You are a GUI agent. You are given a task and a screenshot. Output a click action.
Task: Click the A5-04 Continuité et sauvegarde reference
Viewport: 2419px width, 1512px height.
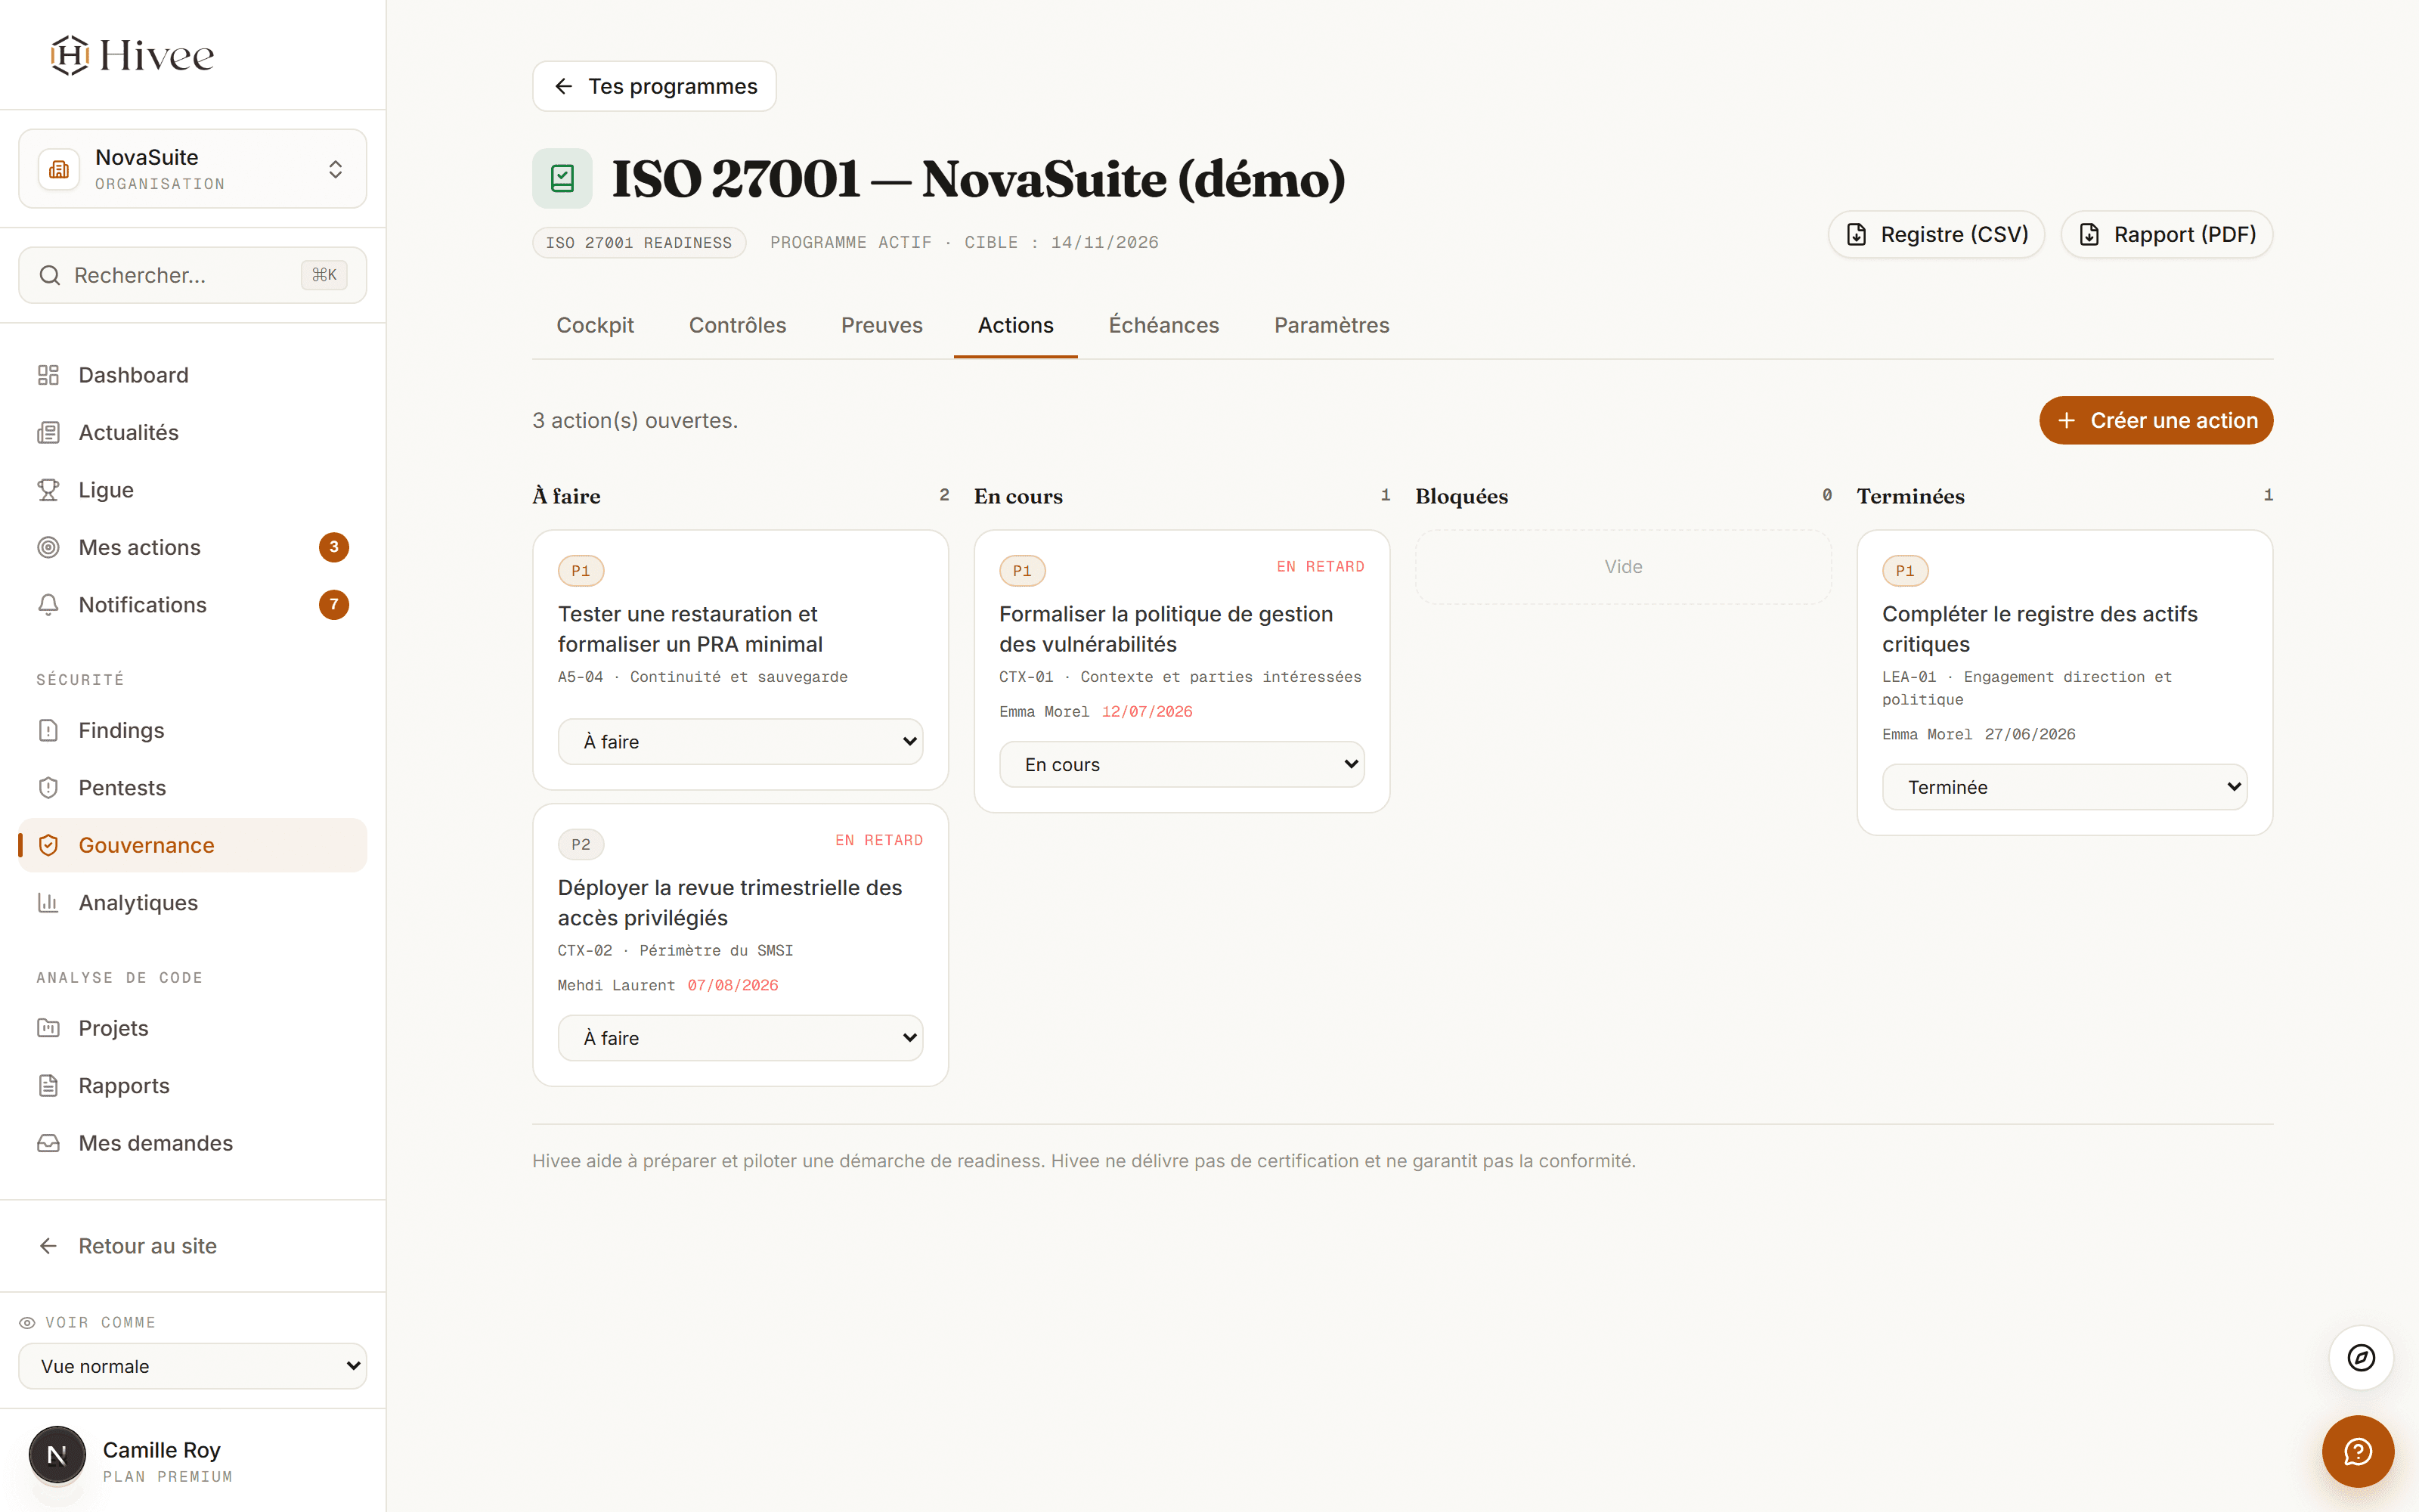pyautogui.click(x=703, y=677)
